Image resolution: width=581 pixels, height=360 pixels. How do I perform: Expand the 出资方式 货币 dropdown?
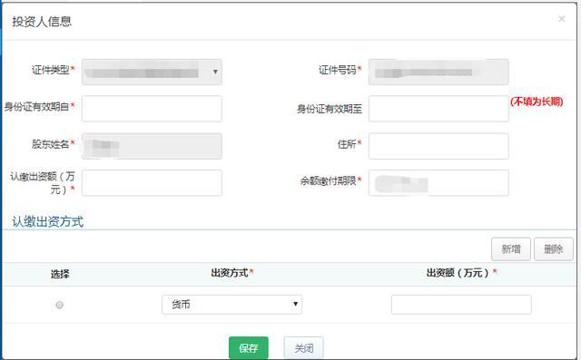[x=232, y=305]
